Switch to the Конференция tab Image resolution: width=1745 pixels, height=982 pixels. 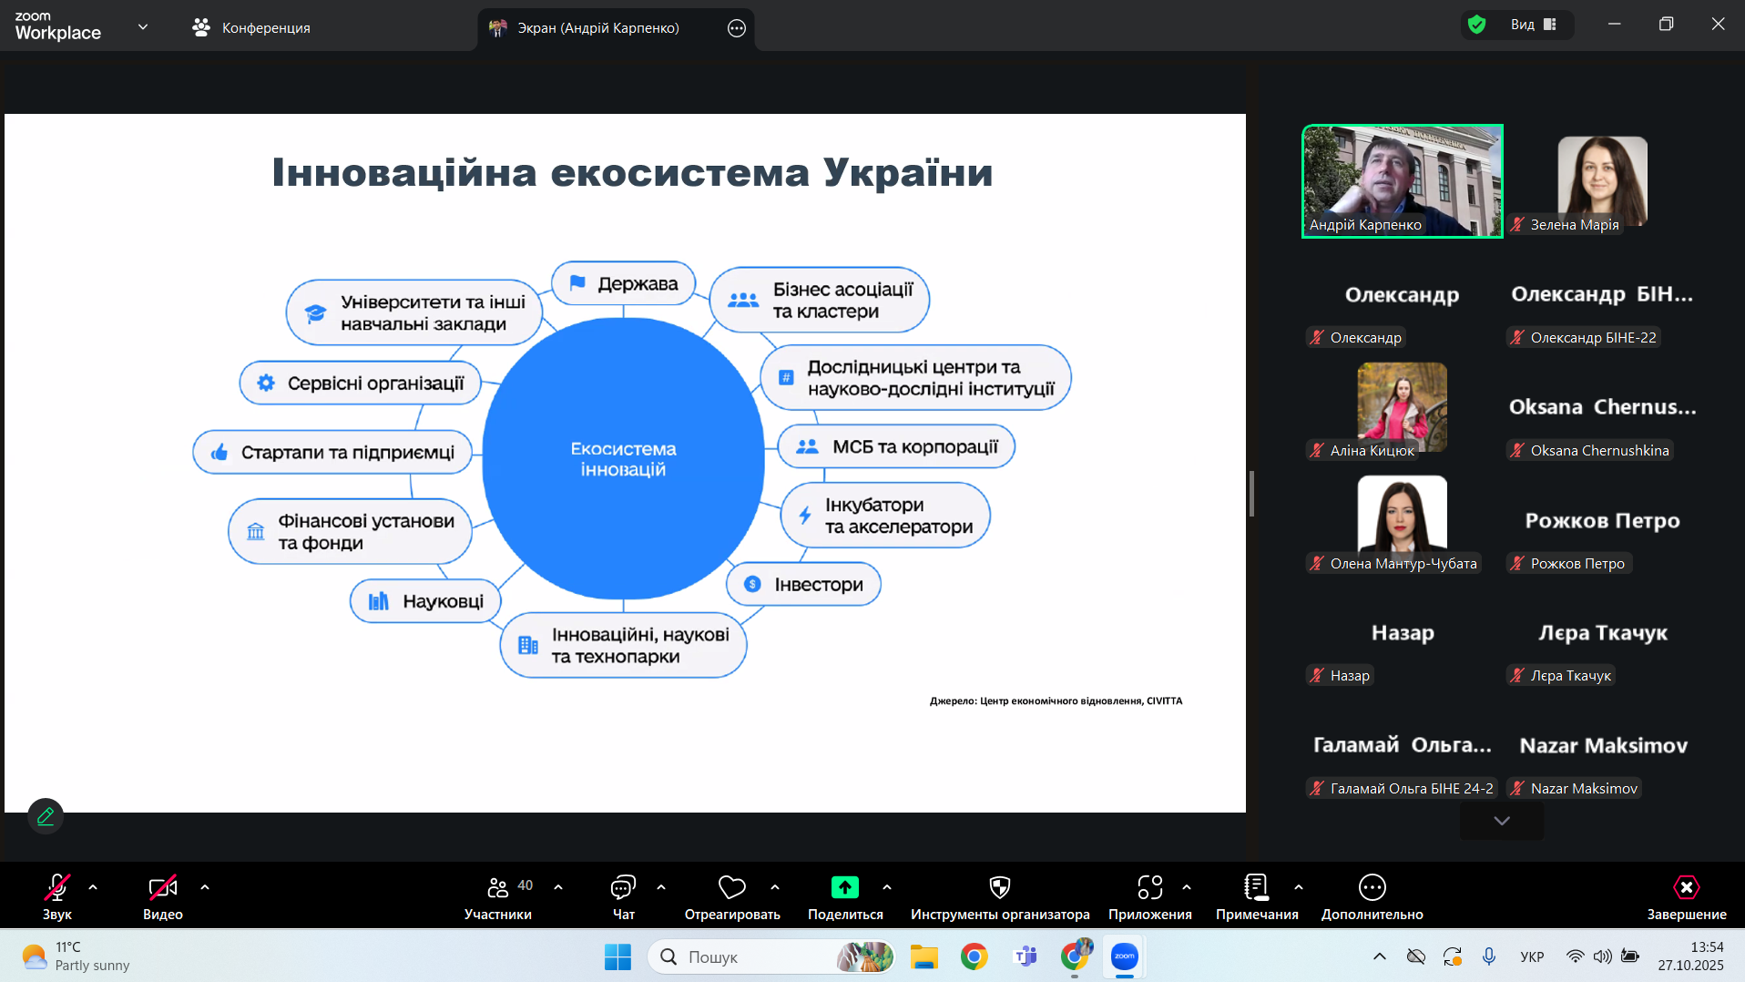pos(251,27)
